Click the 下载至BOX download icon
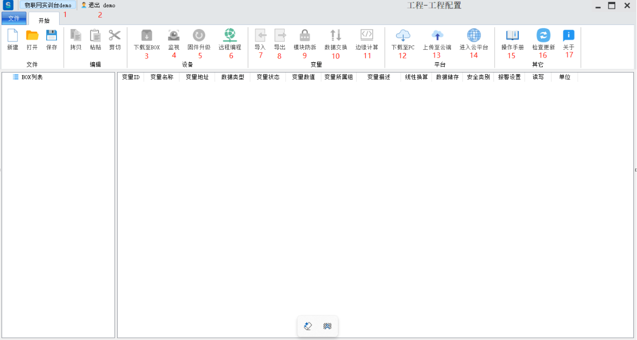 point(147,36)
